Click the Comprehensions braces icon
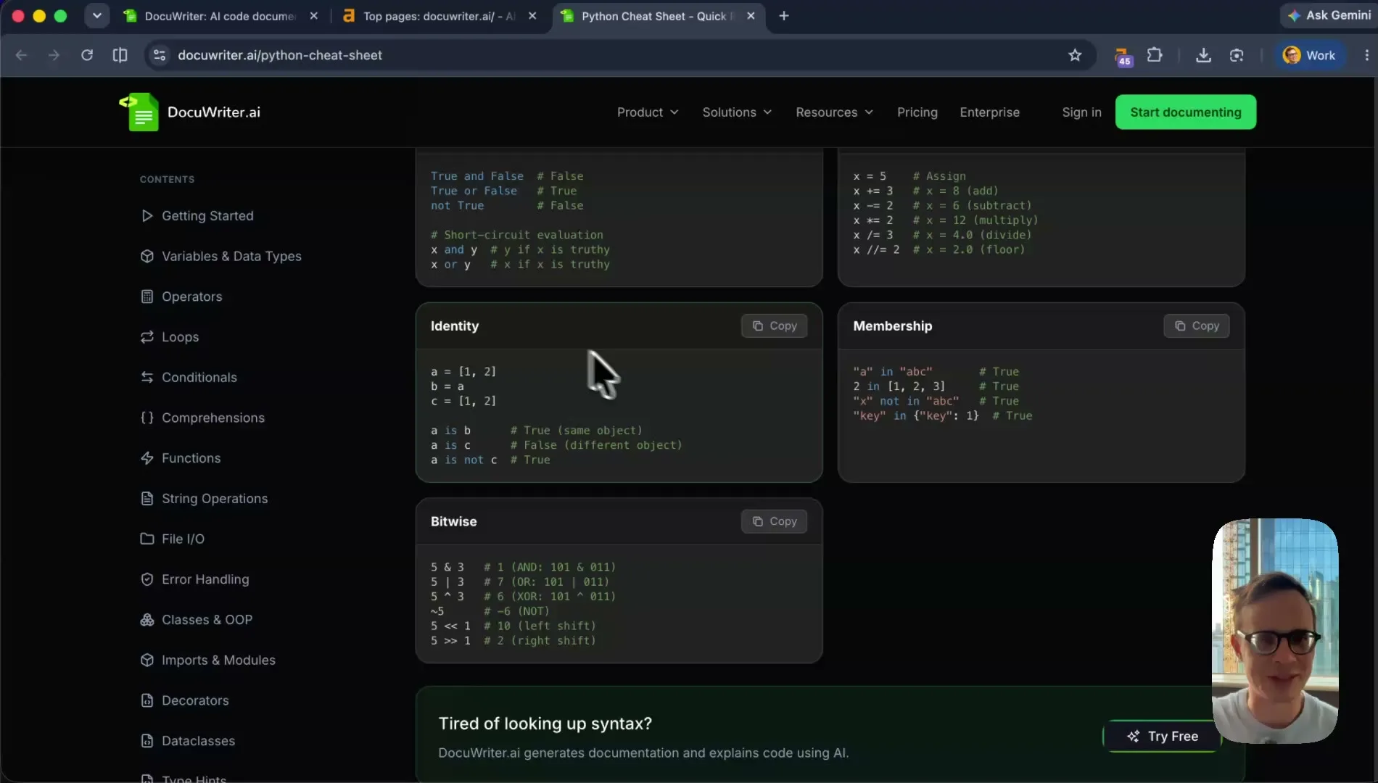This screenshot has height=783, width=1378. click(x=147, y=418)
